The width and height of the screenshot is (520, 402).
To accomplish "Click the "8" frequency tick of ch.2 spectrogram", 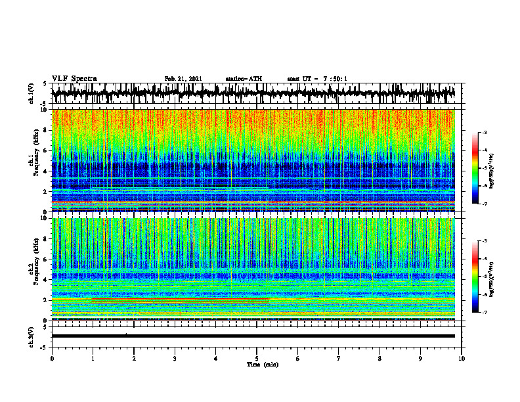I will 47,239.
